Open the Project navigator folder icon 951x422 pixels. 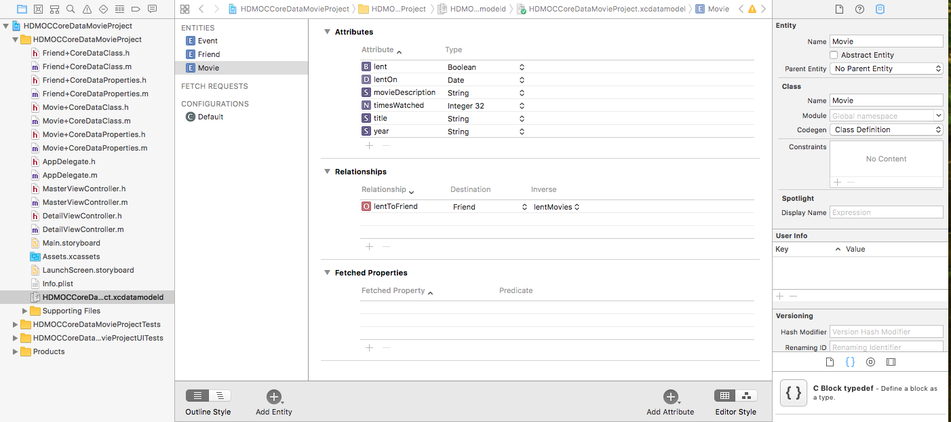22,9
